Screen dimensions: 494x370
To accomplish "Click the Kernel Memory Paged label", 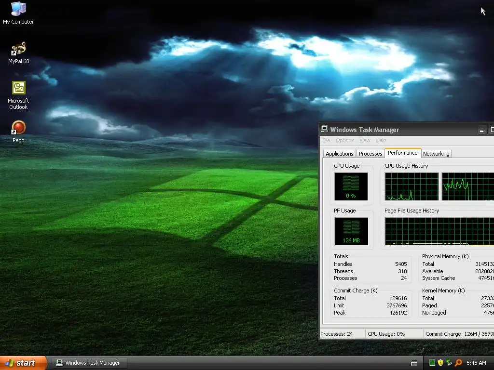I will [x=429, y=305].
